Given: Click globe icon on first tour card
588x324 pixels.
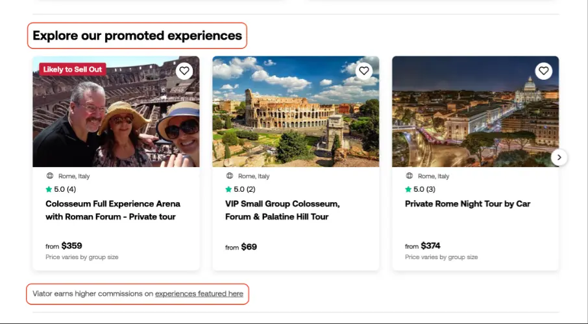Looking at the screenshot, I should pos(50,176).
